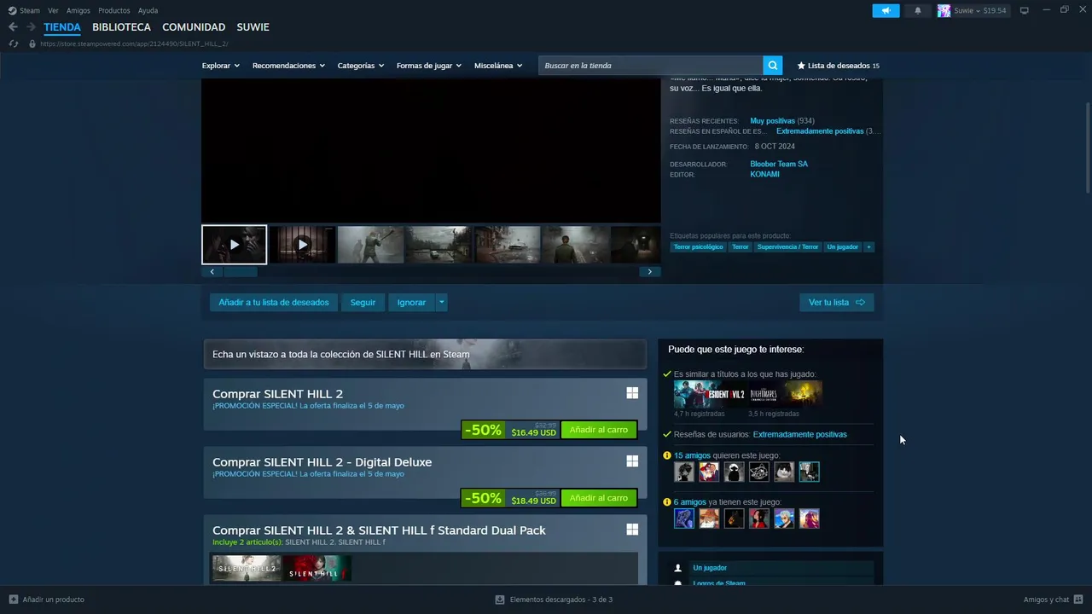Click the Supervivencia / Terror tag

(x=787, y=247)
